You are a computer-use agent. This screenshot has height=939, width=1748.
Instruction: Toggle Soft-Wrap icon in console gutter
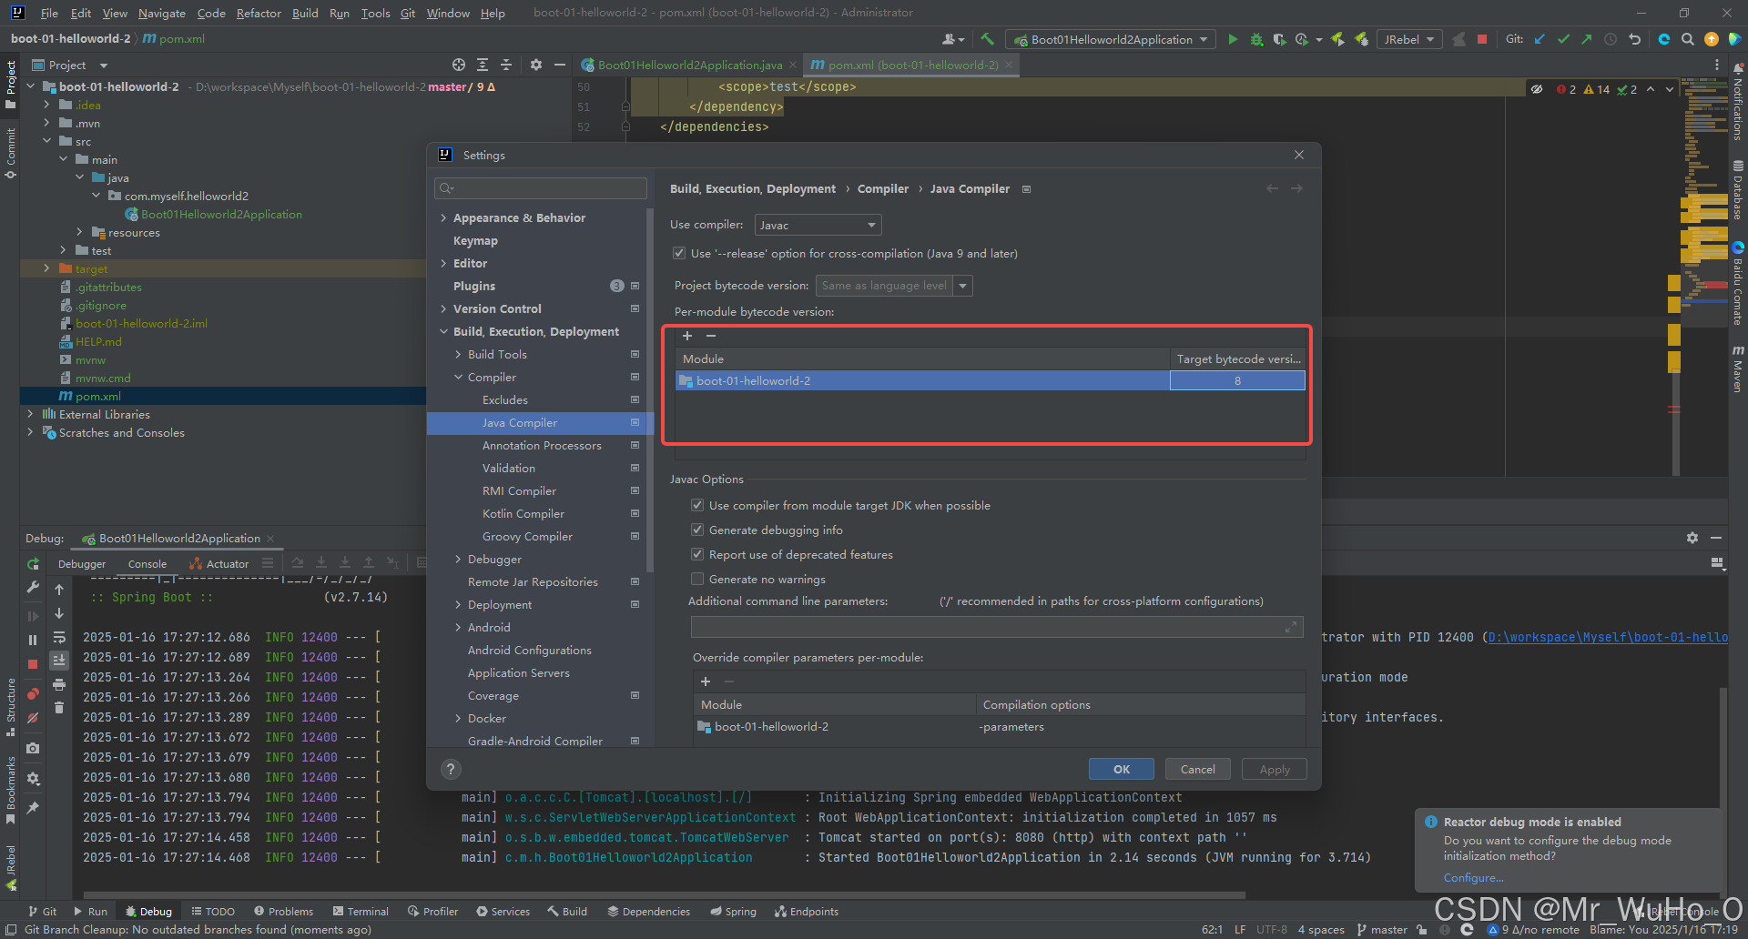coord(59,637)
